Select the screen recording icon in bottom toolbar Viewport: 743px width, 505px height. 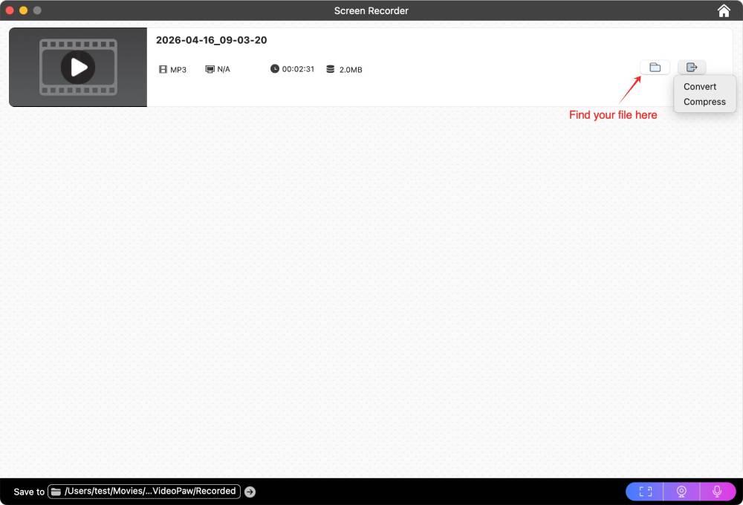tap(643, 491)
